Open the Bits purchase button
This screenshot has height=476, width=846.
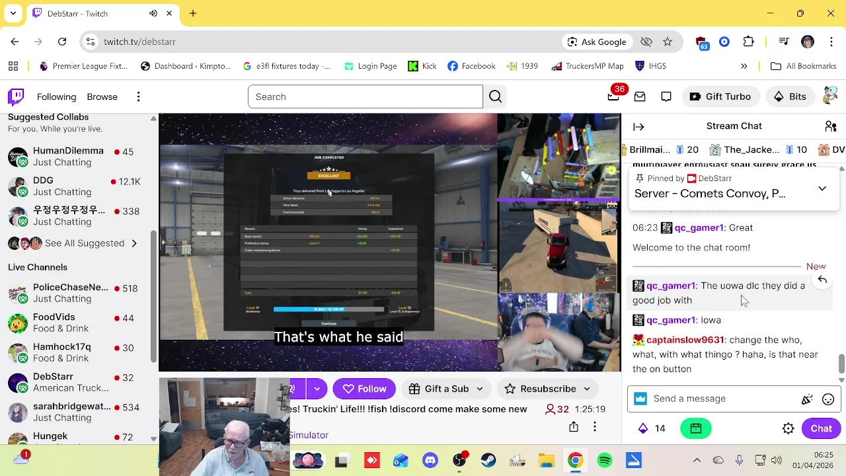coord(790,97)
